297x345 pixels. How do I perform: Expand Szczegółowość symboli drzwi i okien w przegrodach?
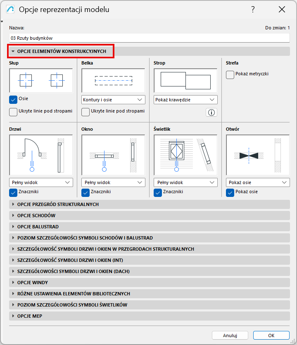pos(150,249)
